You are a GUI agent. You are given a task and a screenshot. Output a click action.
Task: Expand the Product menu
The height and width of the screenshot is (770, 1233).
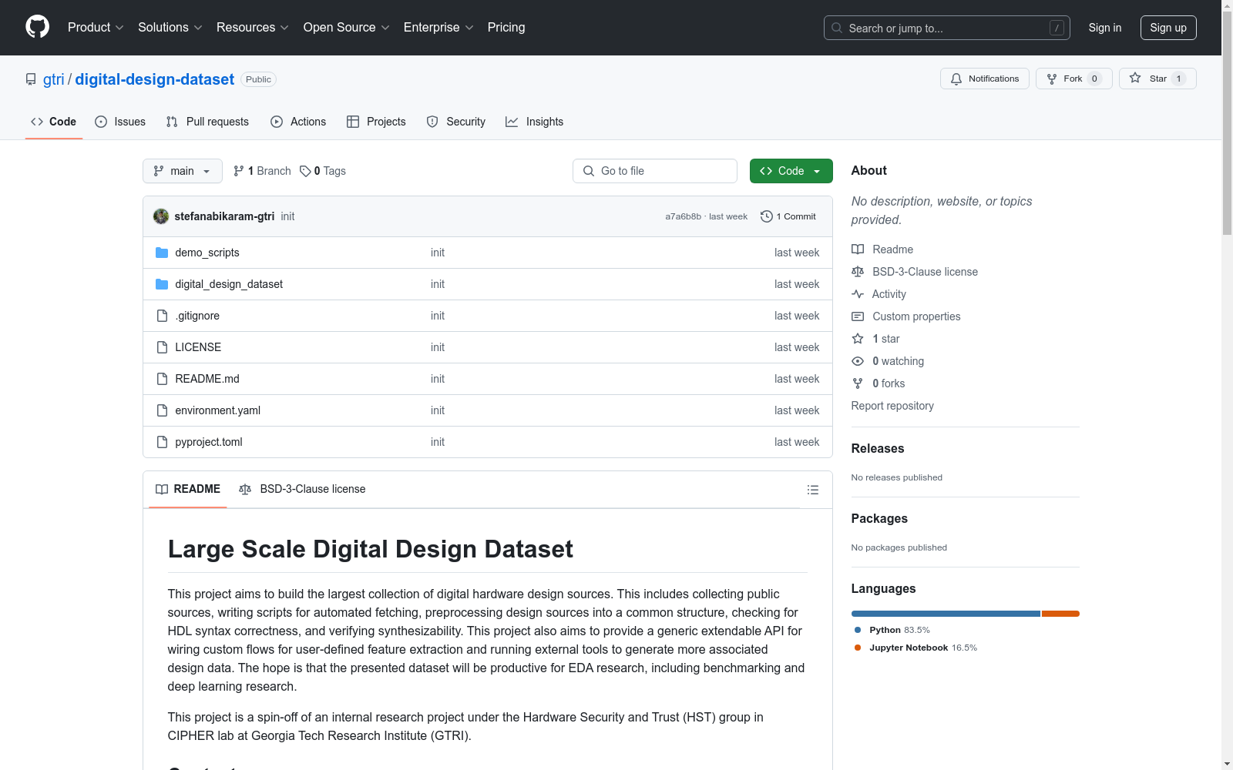(x=96, y=27)
